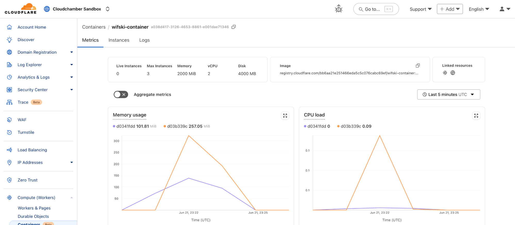This screenshot has width=515, height=225.
Task: Click the Analytics & Logs pie icon
Action: tap(10, 77)
